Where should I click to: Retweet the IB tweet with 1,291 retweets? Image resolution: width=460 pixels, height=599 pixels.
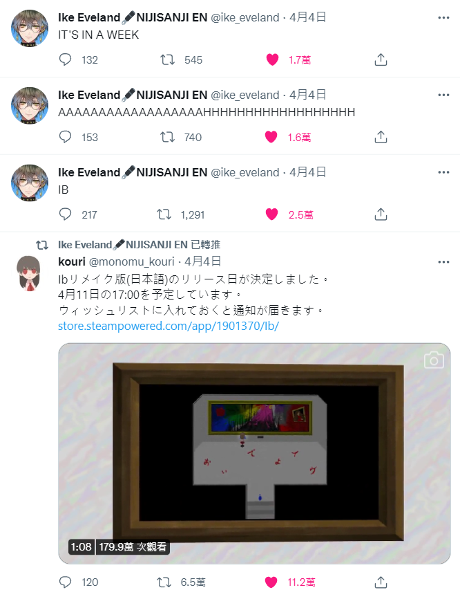pyautogui.click(x=164, y=214)
